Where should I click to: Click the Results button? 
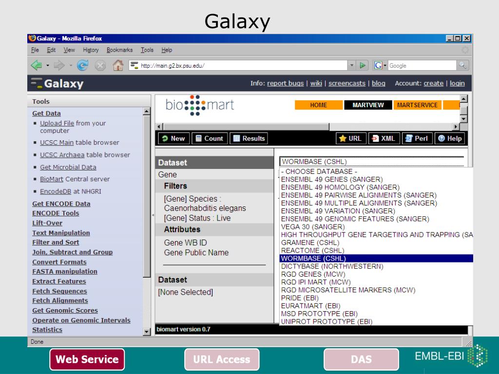pos(249,138)
